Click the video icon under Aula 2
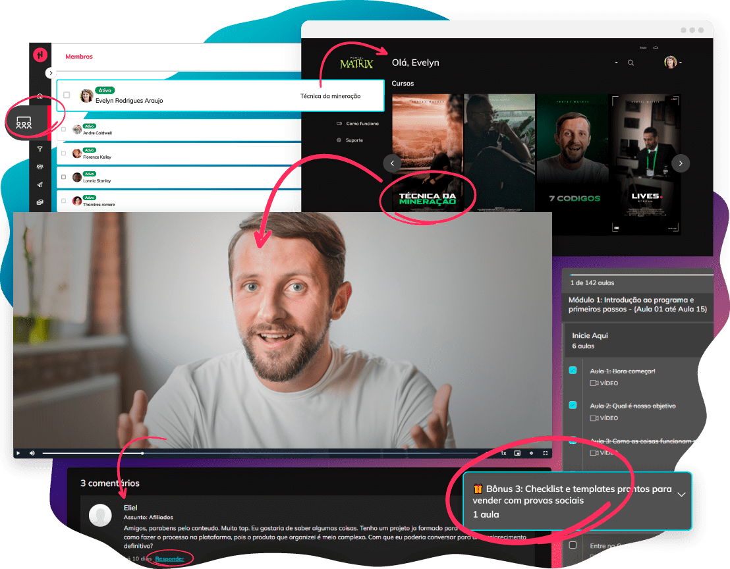The height and width of the screenshot is (569, 730). (594, 418)
